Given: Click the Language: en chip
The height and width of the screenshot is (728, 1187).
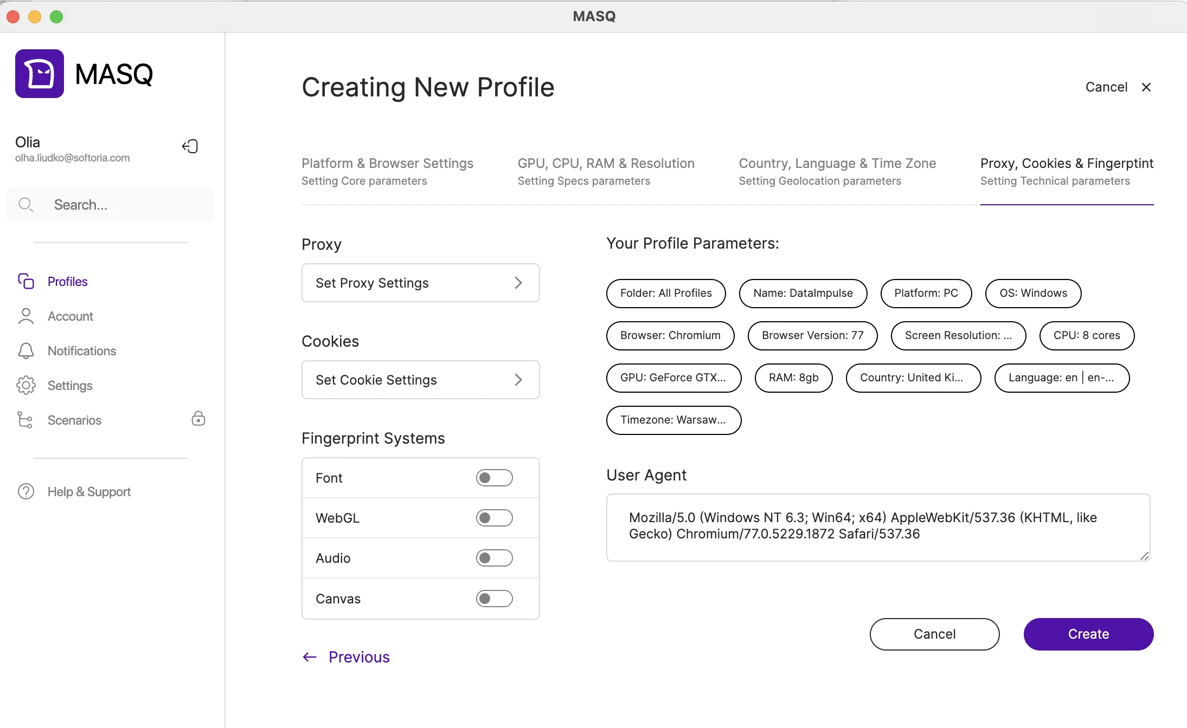Looking at the screenshot, I should click(1062, 378).
